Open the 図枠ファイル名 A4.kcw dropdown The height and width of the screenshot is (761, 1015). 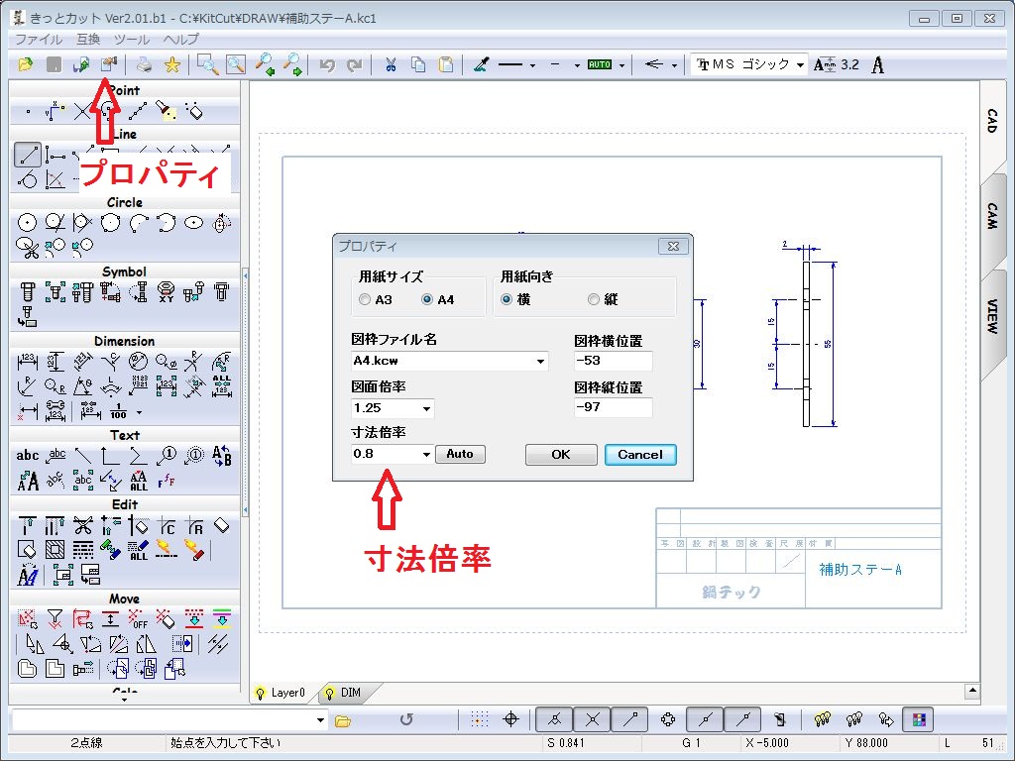pos(540,361)
